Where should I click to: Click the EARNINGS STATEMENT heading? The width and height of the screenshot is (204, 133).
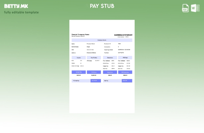[123, 35]
